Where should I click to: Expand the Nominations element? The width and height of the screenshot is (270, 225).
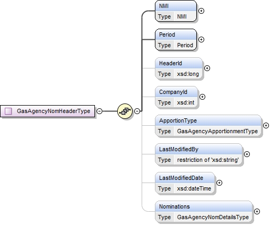pyautogui.click(x=257, y=212)
